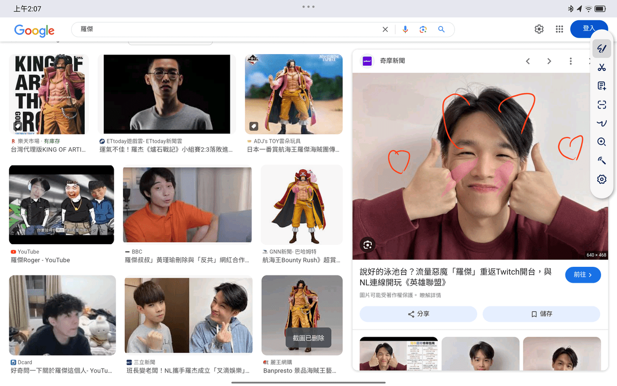Open the GNN新聞 Bounty Rush figure thumbnail
Viewport: 617px width, 386px height.
click(302, 205)
